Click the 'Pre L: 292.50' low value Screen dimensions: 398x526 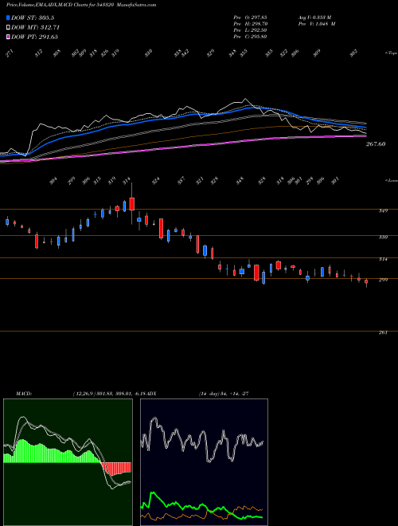click(x=250, y=30)
